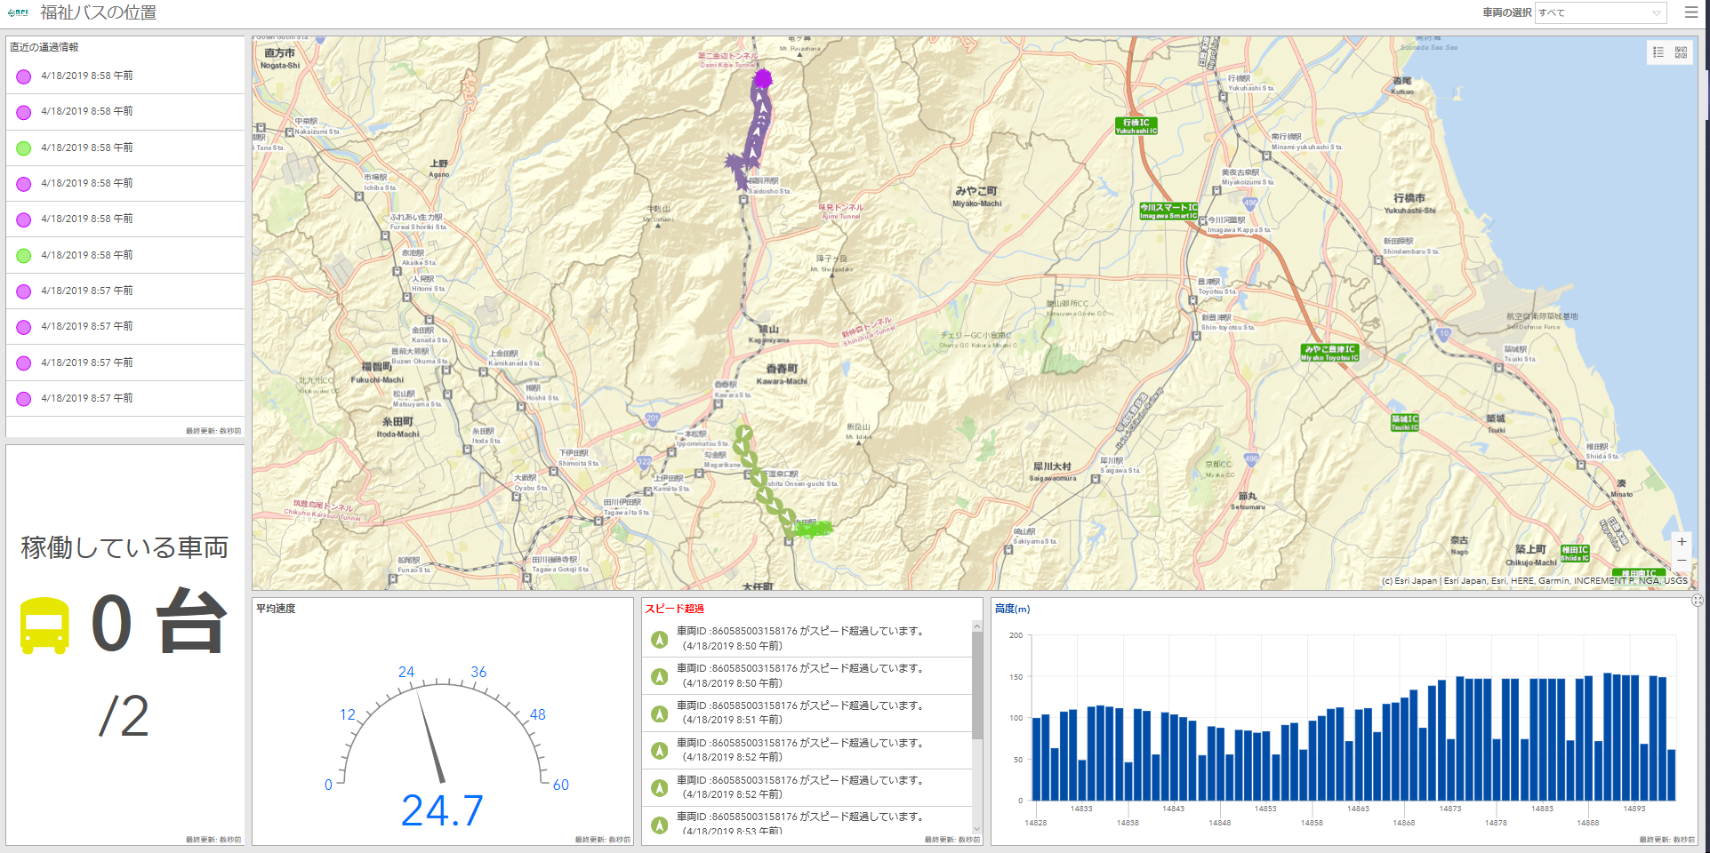The image size is (1710, 853).
Task: Open the hamburger menu in the header
Action: tap(1690, 12)
